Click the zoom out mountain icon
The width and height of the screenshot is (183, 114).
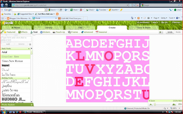coord(151,104)
